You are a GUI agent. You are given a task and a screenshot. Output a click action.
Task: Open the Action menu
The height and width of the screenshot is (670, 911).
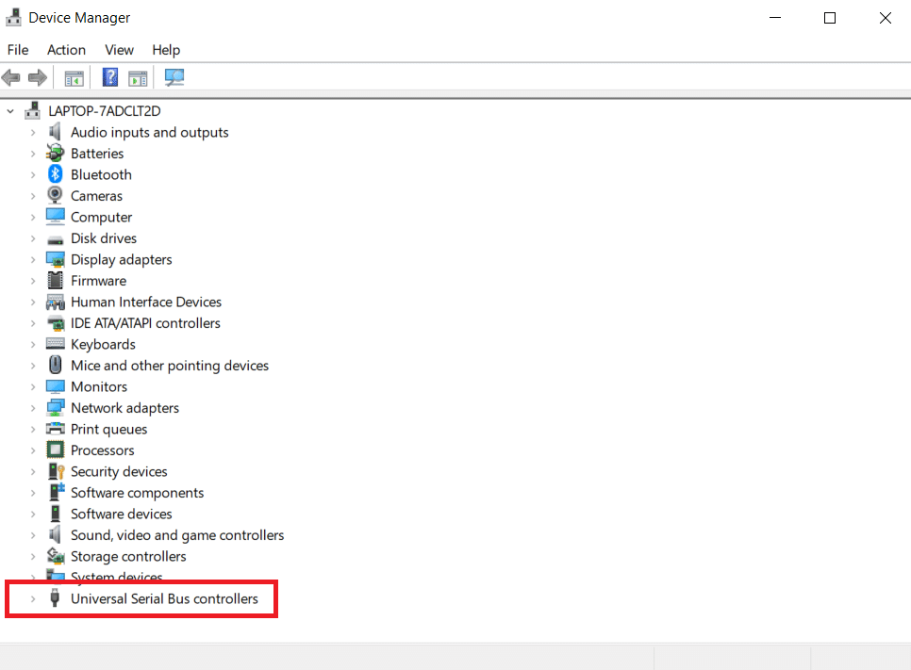pos(66,50)
